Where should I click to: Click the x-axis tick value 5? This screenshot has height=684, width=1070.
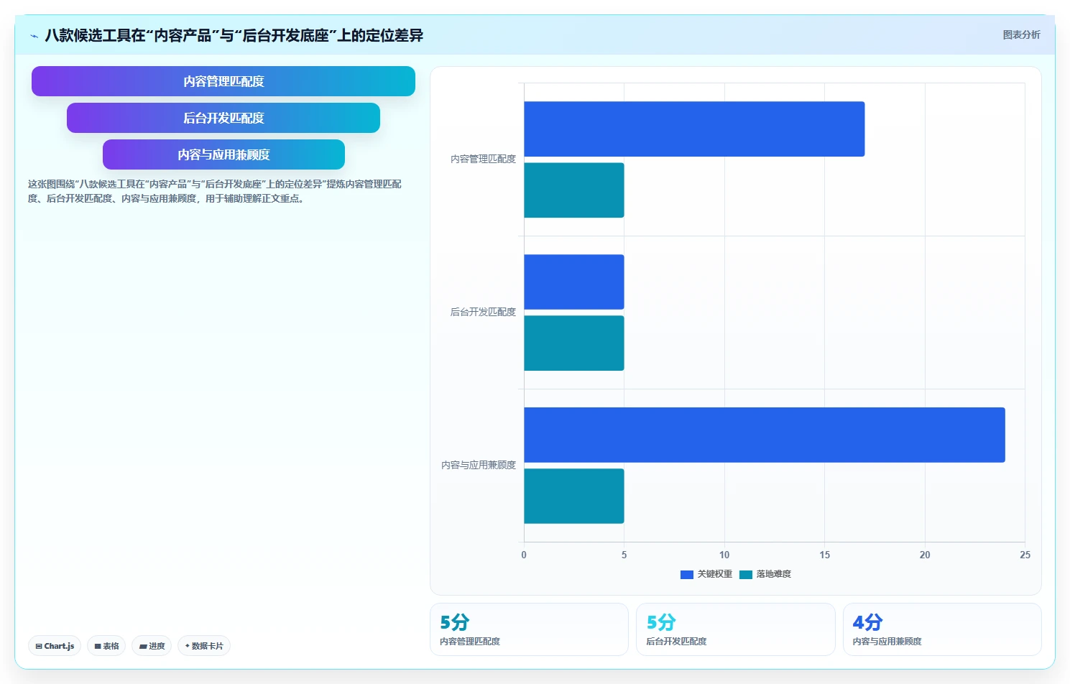coord(624,555)
